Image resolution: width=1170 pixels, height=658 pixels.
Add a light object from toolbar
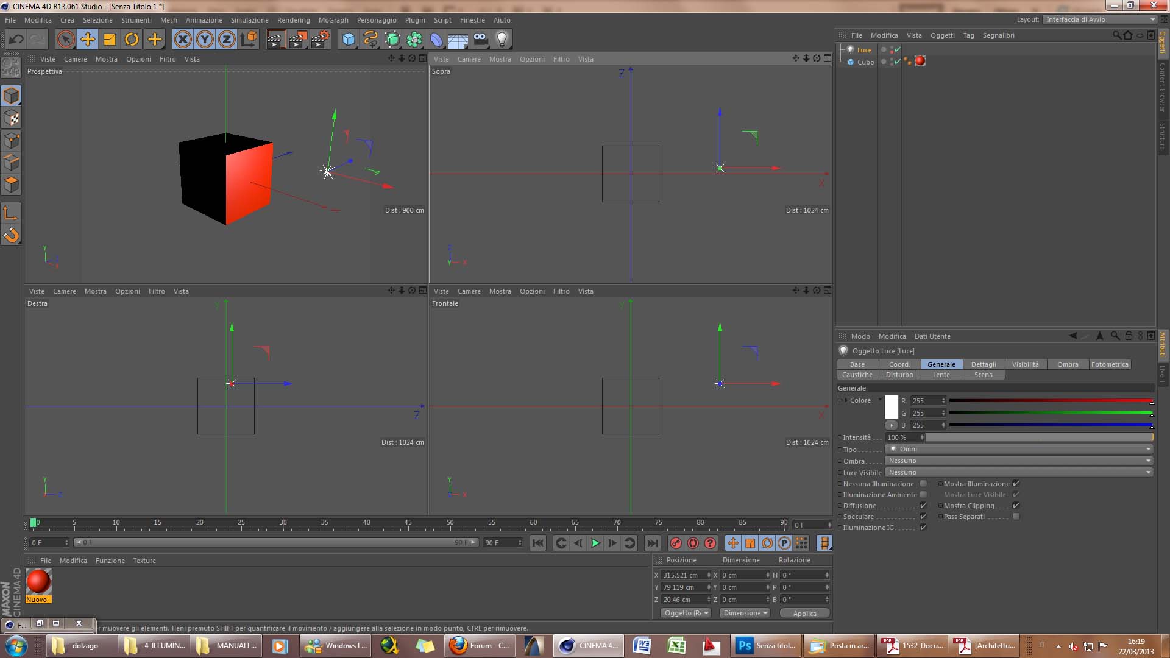(x=502, y=40)
